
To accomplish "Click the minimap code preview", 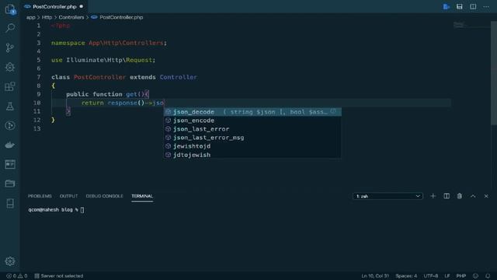I will [x=460, y=25].
